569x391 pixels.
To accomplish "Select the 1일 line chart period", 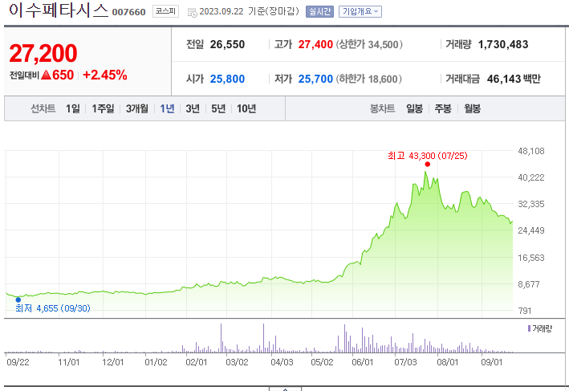I will click(72, 108).
